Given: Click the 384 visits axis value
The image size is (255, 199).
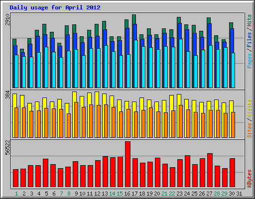Looking at the screenshot, I should (x=7, y=95).
